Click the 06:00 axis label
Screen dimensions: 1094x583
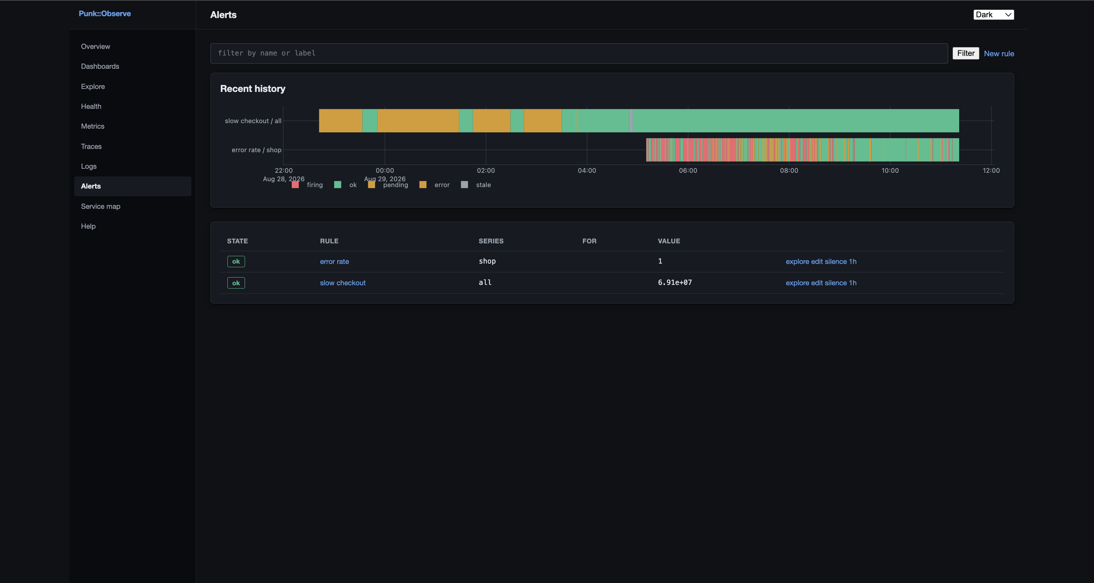tap(688, 171)
